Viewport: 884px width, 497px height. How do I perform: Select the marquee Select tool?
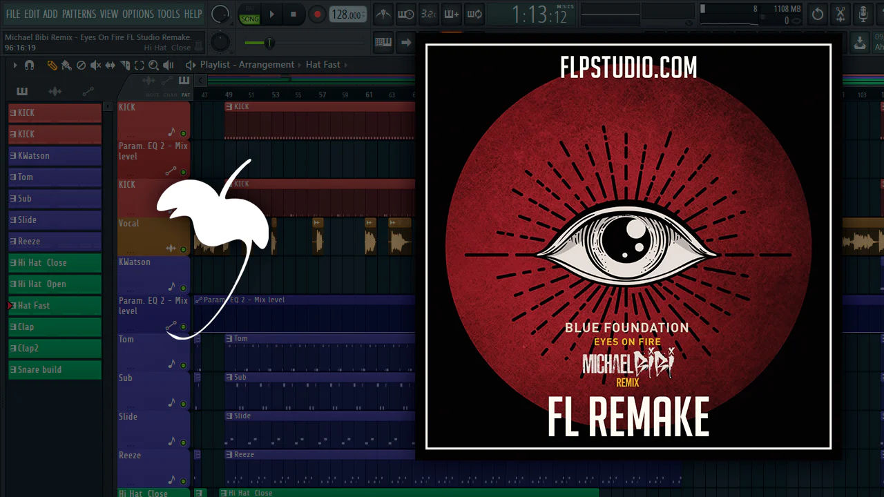pyautogui.click(x=139, y=65)
